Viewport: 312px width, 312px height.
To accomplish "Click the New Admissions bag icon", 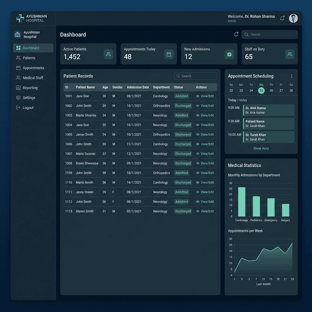I will [x=229, y=54].
